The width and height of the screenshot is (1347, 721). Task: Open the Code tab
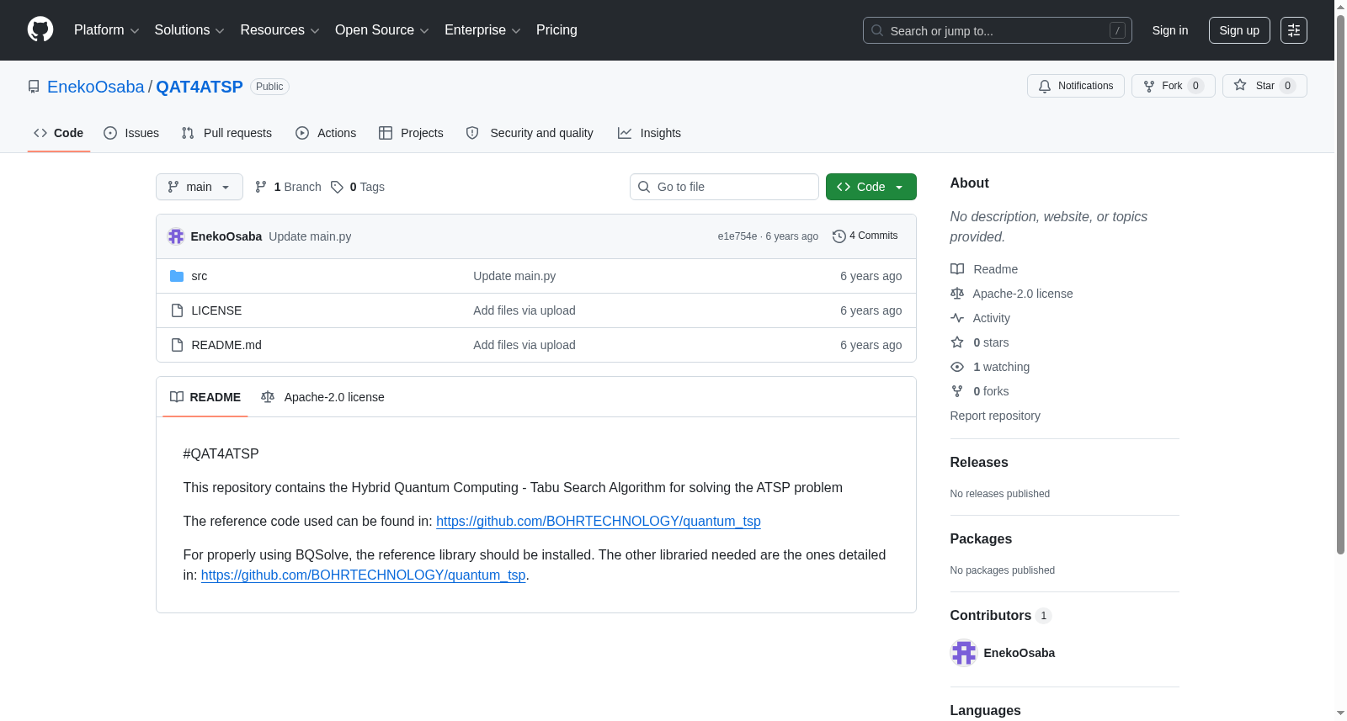click(x=59, y=133)
